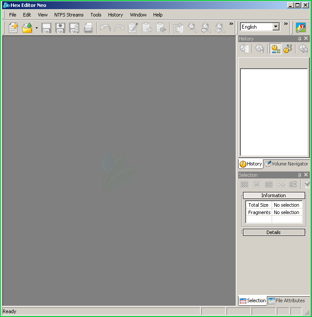Image resolution: width=312 pixels, height=317 pixels.
Task: Toggle the History panel pin button
Action: pyautogui.click(x=299, y=38)
